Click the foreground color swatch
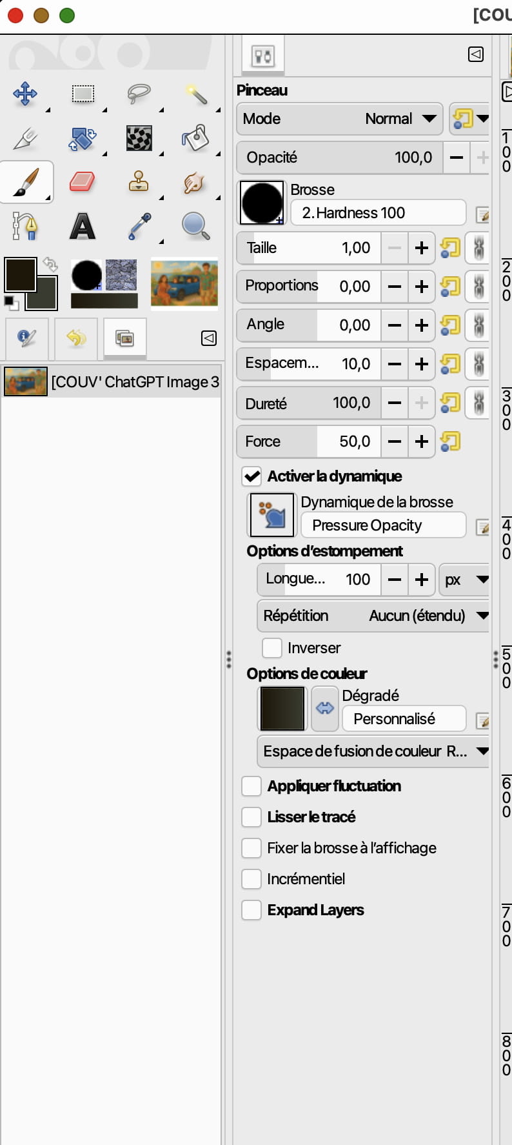The height and width of the screenshot is (1145, 512). (x=20, y=274)
